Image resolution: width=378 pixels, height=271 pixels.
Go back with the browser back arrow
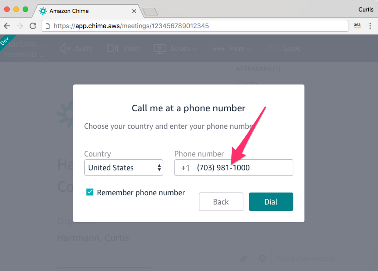tap(7, 26)
